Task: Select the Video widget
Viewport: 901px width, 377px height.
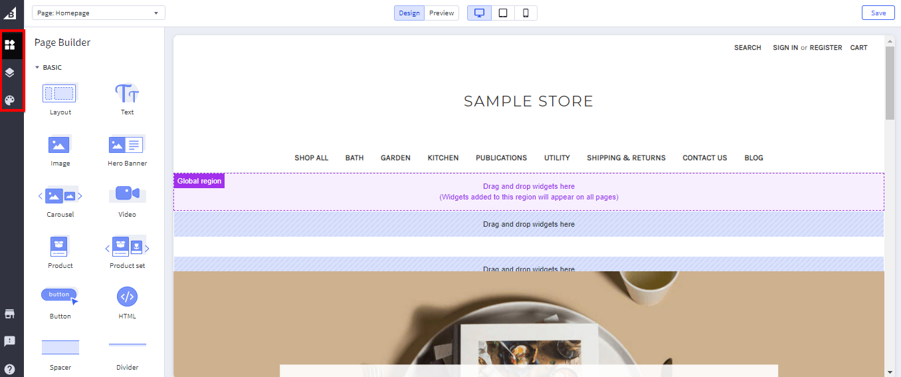Action: 127,201
